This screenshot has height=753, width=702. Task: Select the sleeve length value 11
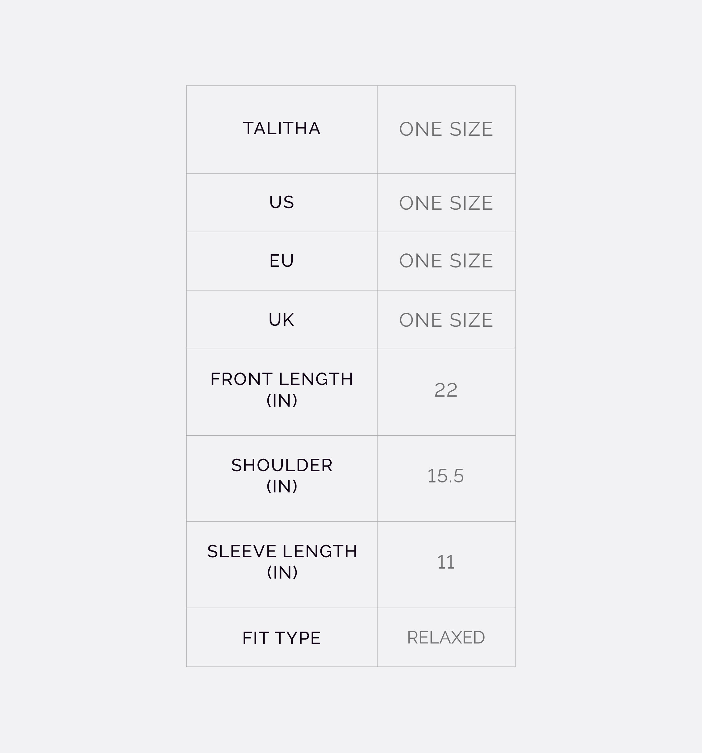[x=446, y=562]
